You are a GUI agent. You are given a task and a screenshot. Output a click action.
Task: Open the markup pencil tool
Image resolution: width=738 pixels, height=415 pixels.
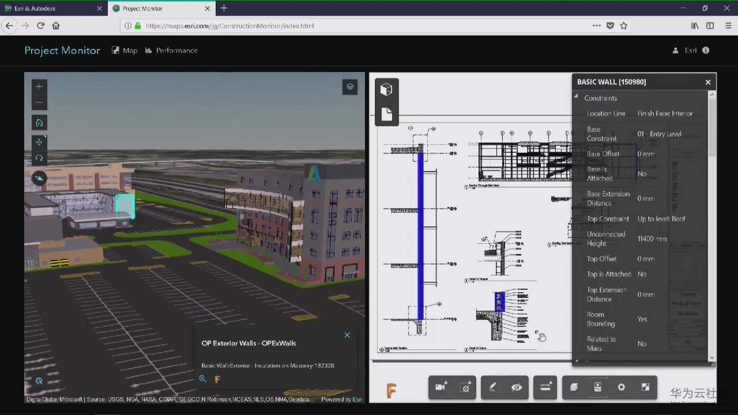[x=493, y=387]
